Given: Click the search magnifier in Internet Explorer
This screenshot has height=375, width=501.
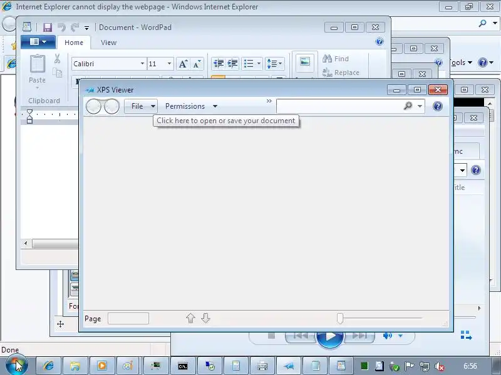Looking at the screenshot, I should (x=483, y=23).
